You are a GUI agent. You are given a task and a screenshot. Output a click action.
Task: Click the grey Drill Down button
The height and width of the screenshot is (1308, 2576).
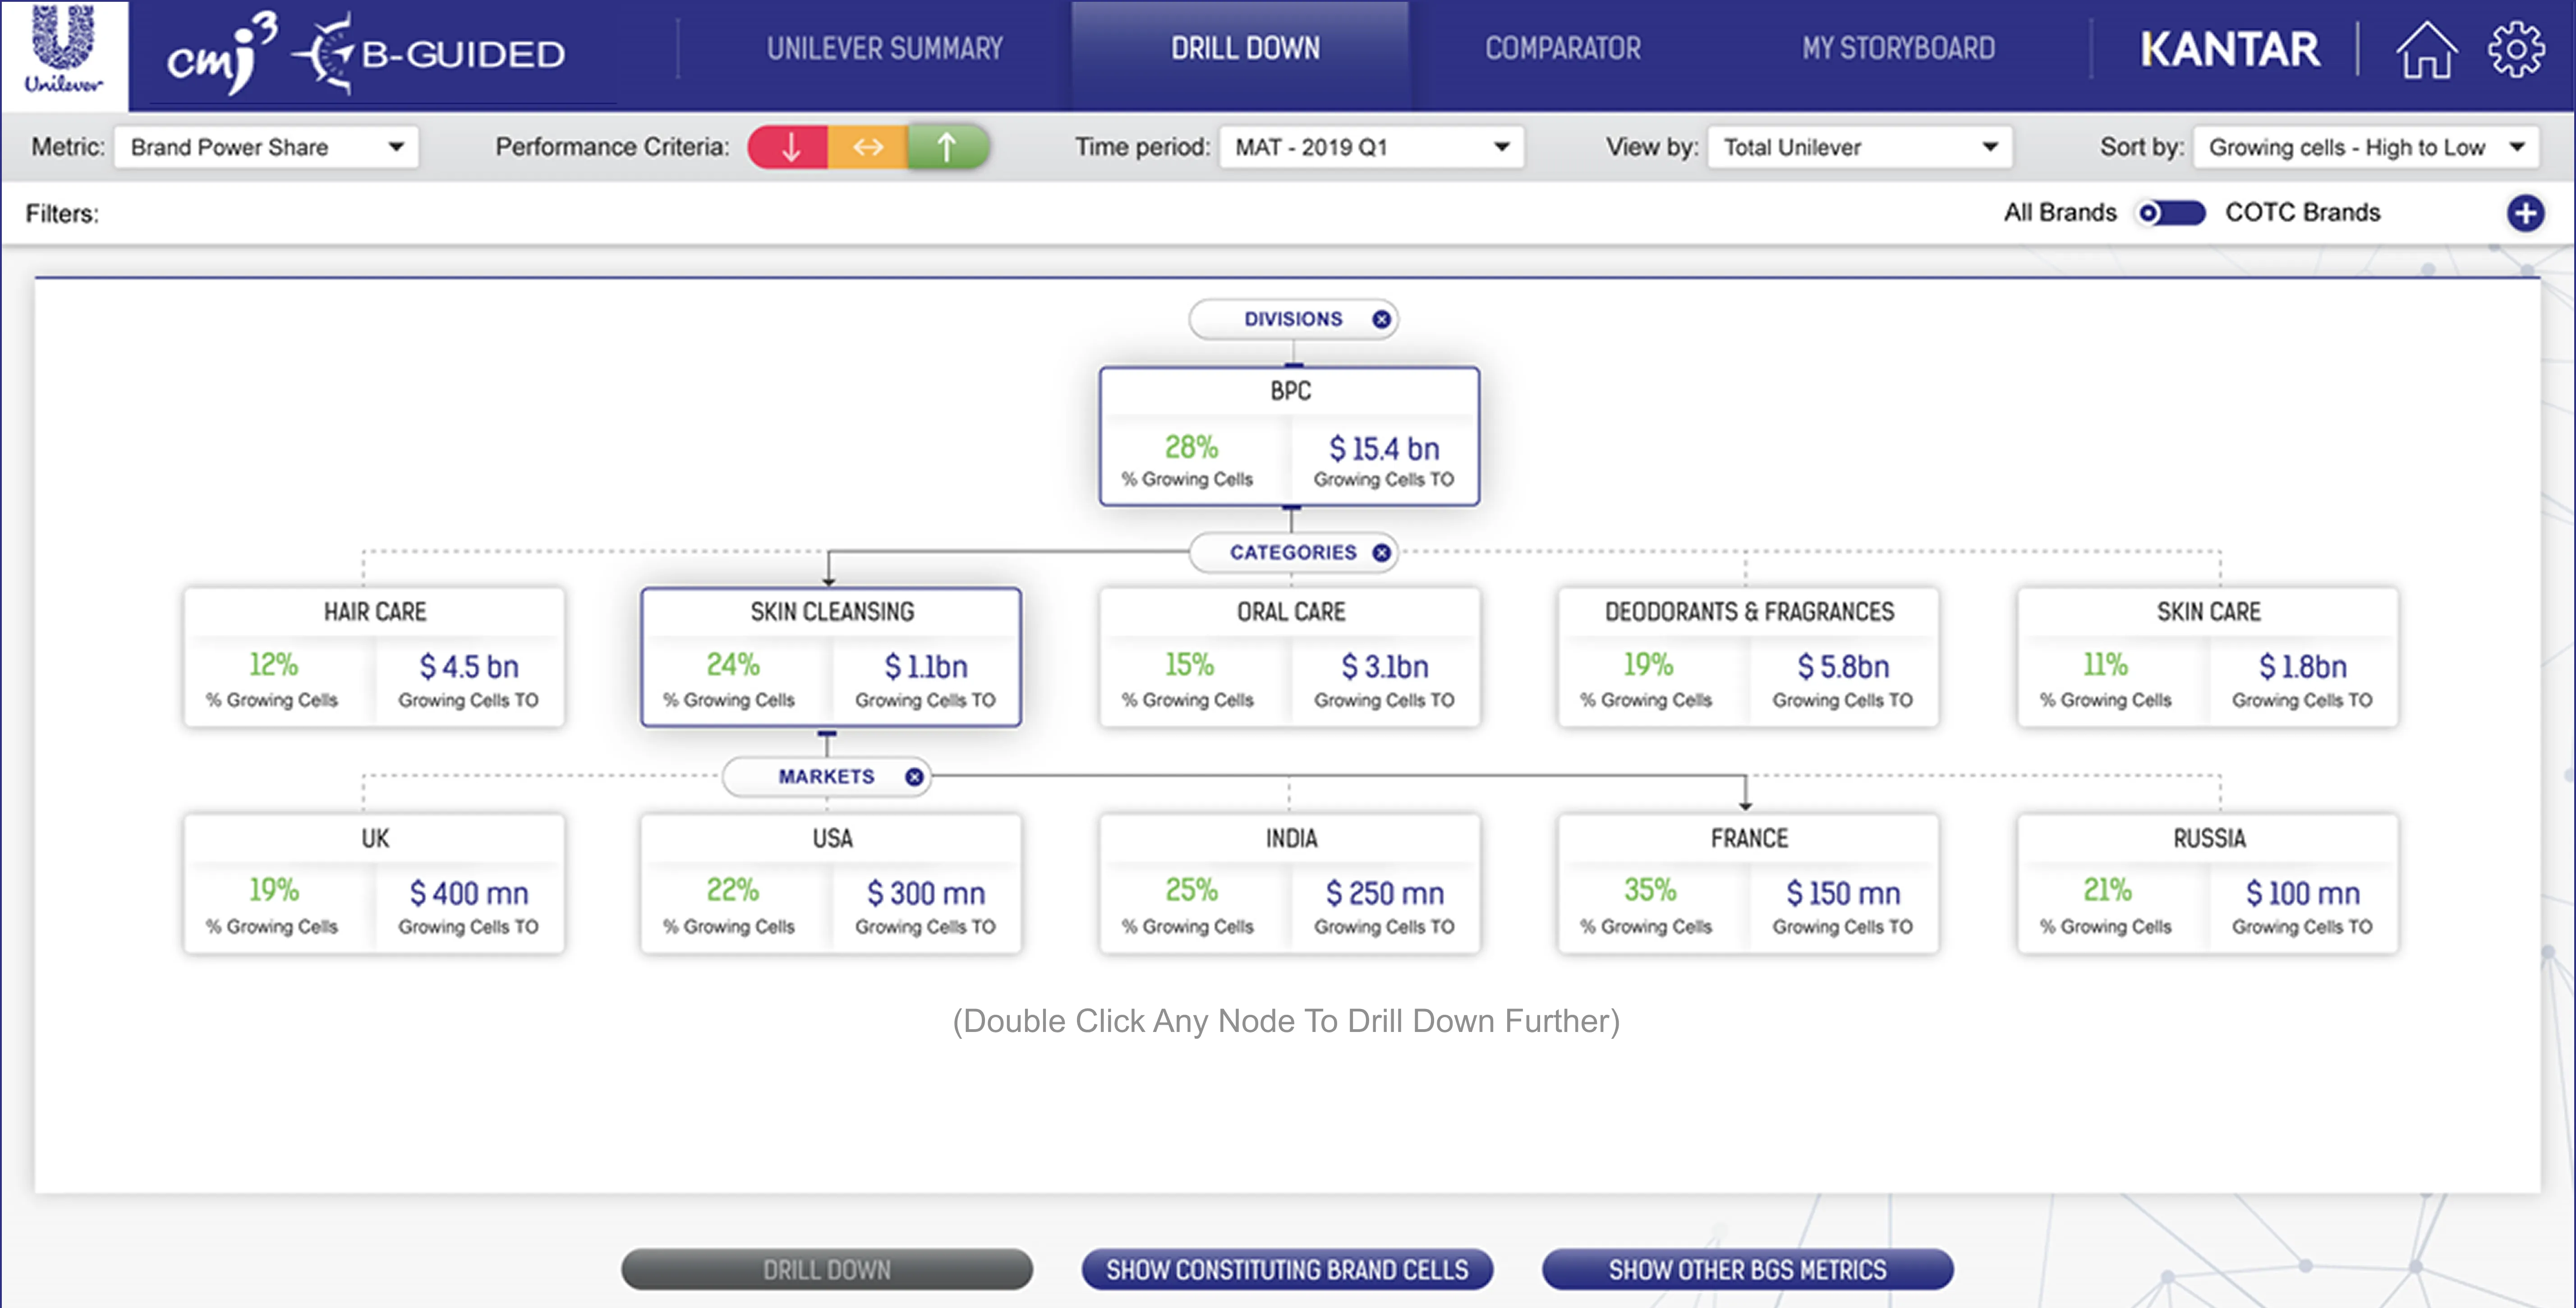pyautogui.click(x=827, y=1269)
